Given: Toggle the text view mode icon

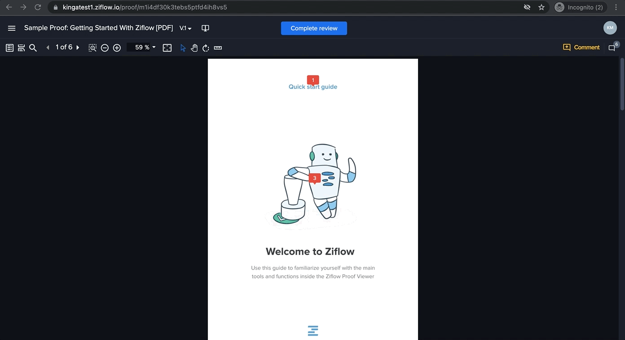Looking at the screenshot, I should [21, 48].
